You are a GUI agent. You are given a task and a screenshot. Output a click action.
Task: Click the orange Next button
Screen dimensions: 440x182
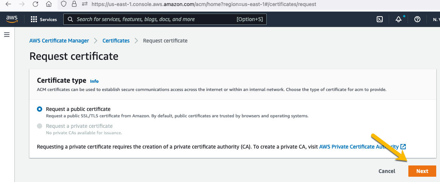(x=422, y=171)
